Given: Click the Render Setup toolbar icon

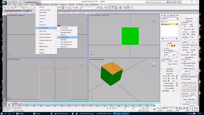Looking at the screenshot, I should [x=125, y=8].
